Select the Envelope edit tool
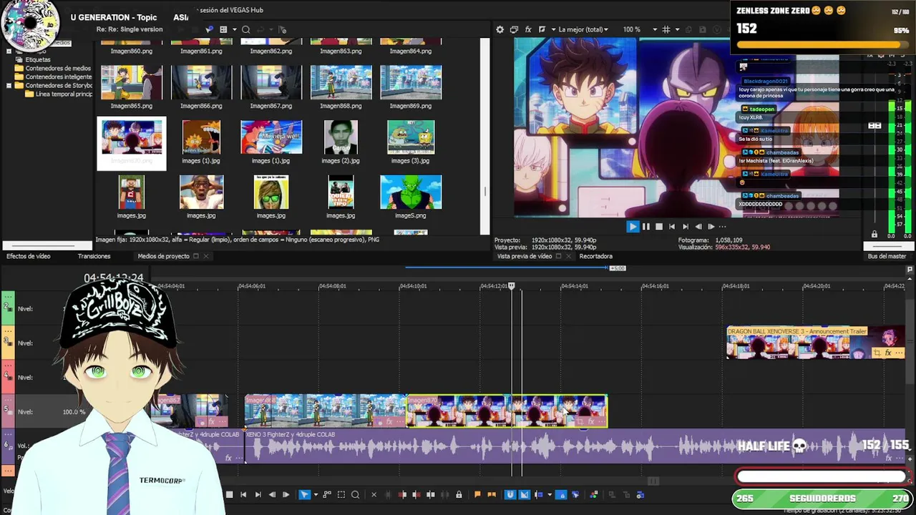 (327, 494)
